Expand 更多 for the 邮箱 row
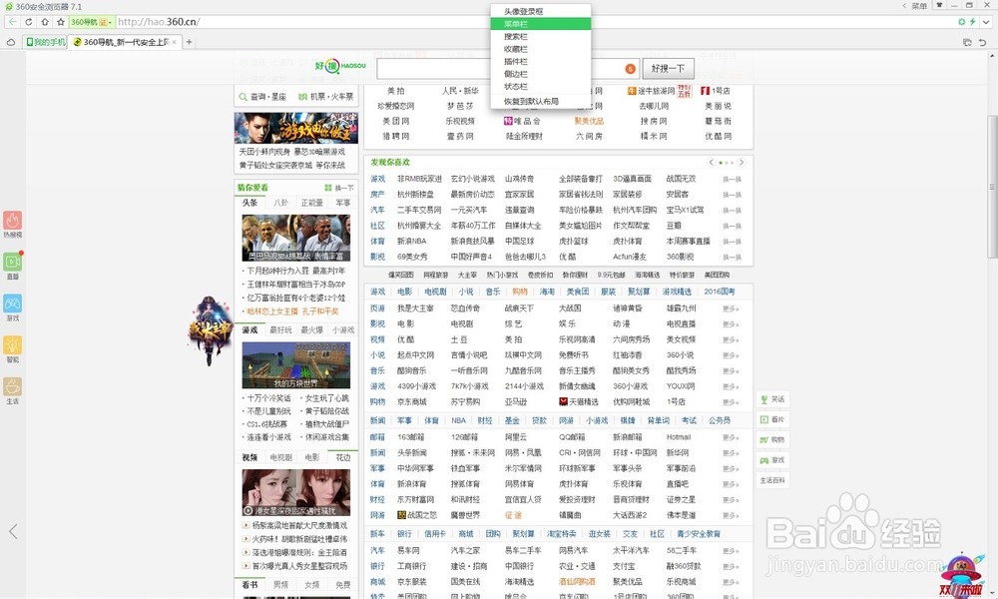Viewport: 998px width, 599px height. click(x=731, y=438)
